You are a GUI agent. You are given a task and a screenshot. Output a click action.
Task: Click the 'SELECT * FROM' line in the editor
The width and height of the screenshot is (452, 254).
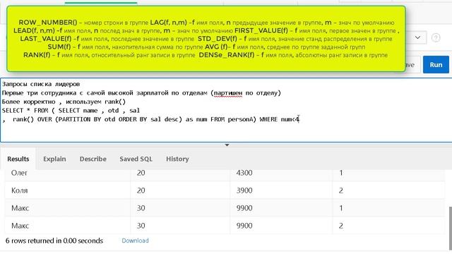pyautogui.click(x=71, y=110)
